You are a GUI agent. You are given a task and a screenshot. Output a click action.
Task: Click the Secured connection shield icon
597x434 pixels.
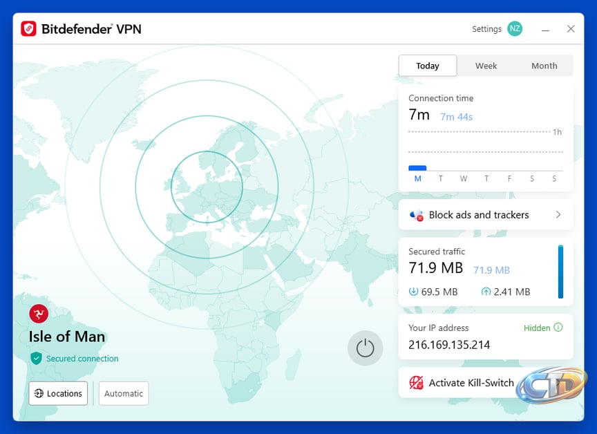pyautogui.click(x=36, y=358)
